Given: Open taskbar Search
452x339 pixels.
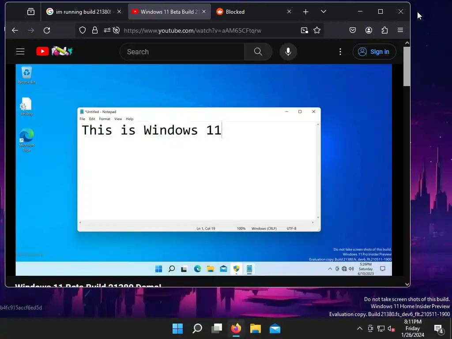Looking at the screenshot, I should [x=197, y=328].
